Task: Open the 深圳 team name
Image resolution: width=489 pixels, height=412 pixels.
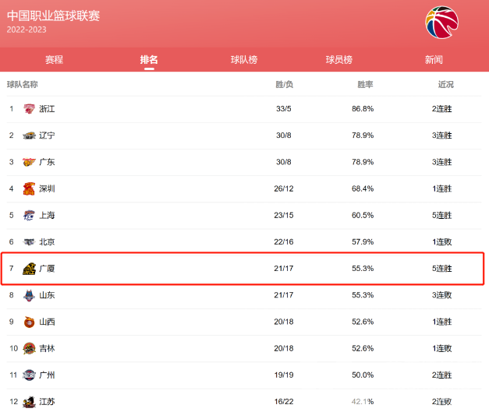Action: 47,188
